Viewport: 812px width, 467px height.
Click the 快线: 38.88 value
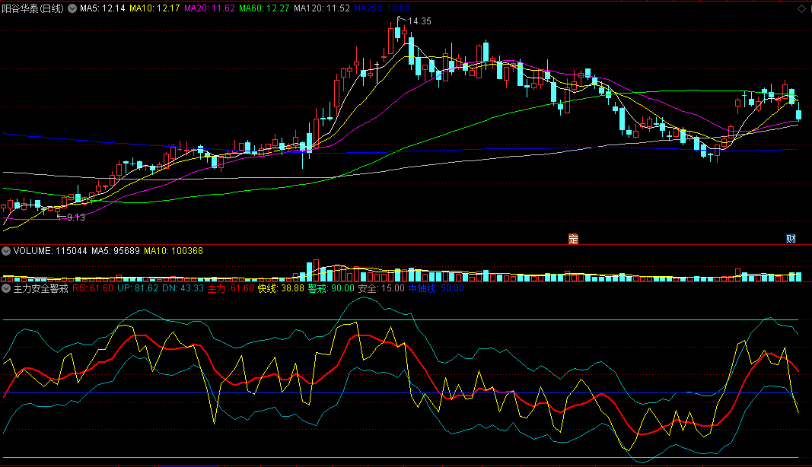pos(282,288)
